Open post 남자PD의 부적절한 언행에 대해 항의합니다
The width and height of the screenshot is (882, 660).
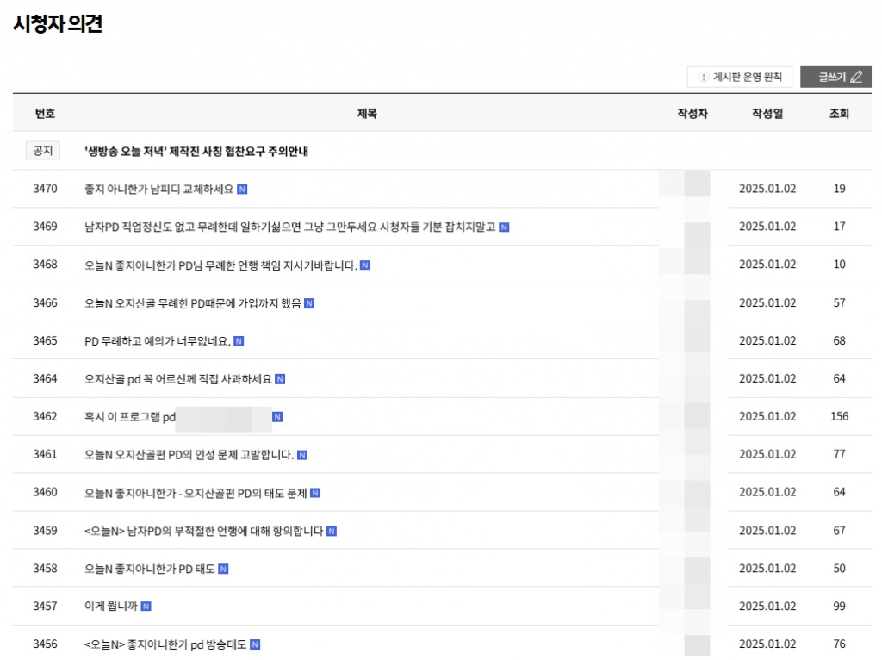[x=203, y=531]
